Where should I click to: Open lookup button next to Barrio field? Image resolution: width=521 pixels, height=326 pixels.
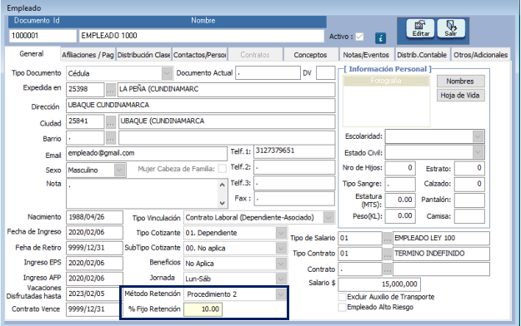111,137
